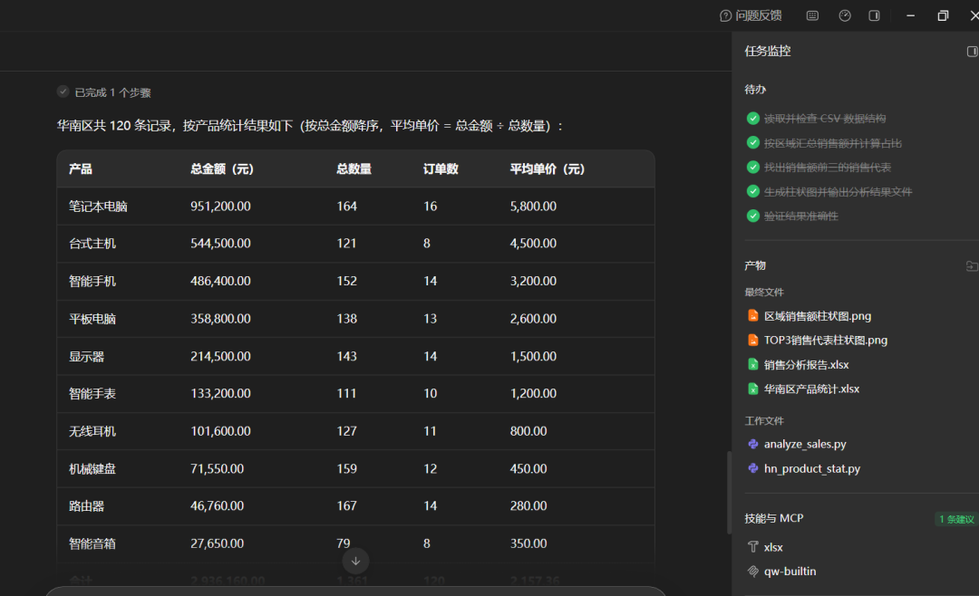The width and height of the screenshot is (979, 596).
Task: Click the green check for 验证结果准确性
Action: [x=753, y=216]
